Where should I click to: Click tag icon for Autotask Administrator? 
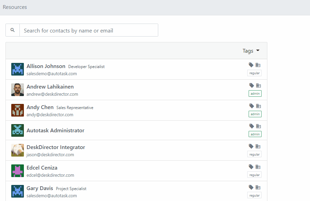click(x=251, y=126)
